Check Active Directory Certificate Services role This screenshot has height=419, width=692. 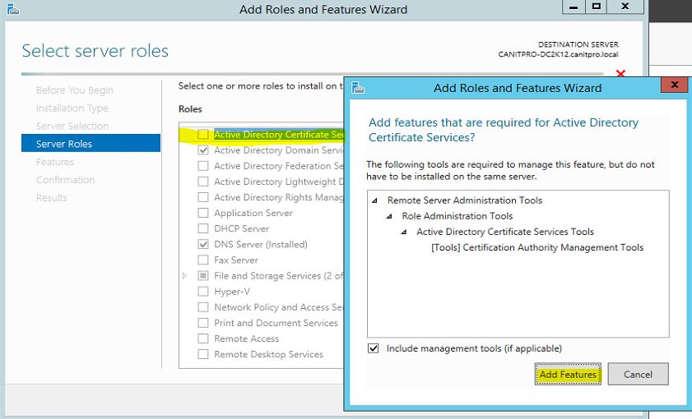(x=203, y=135)
